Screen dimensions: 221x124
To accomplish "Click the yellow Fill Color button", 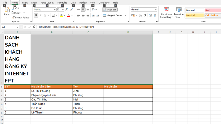I will point(61,15).
